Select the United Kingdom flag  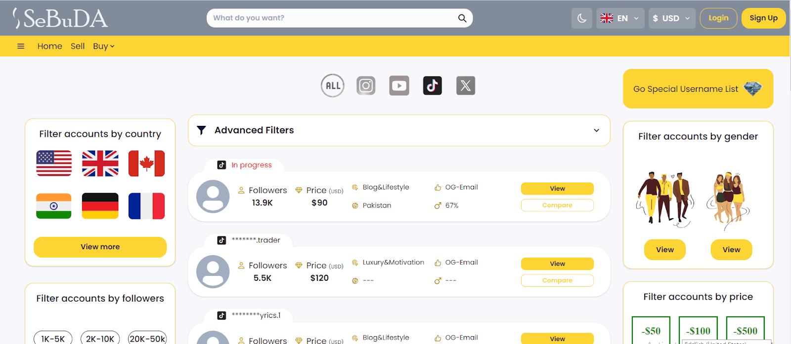point(100,163)
